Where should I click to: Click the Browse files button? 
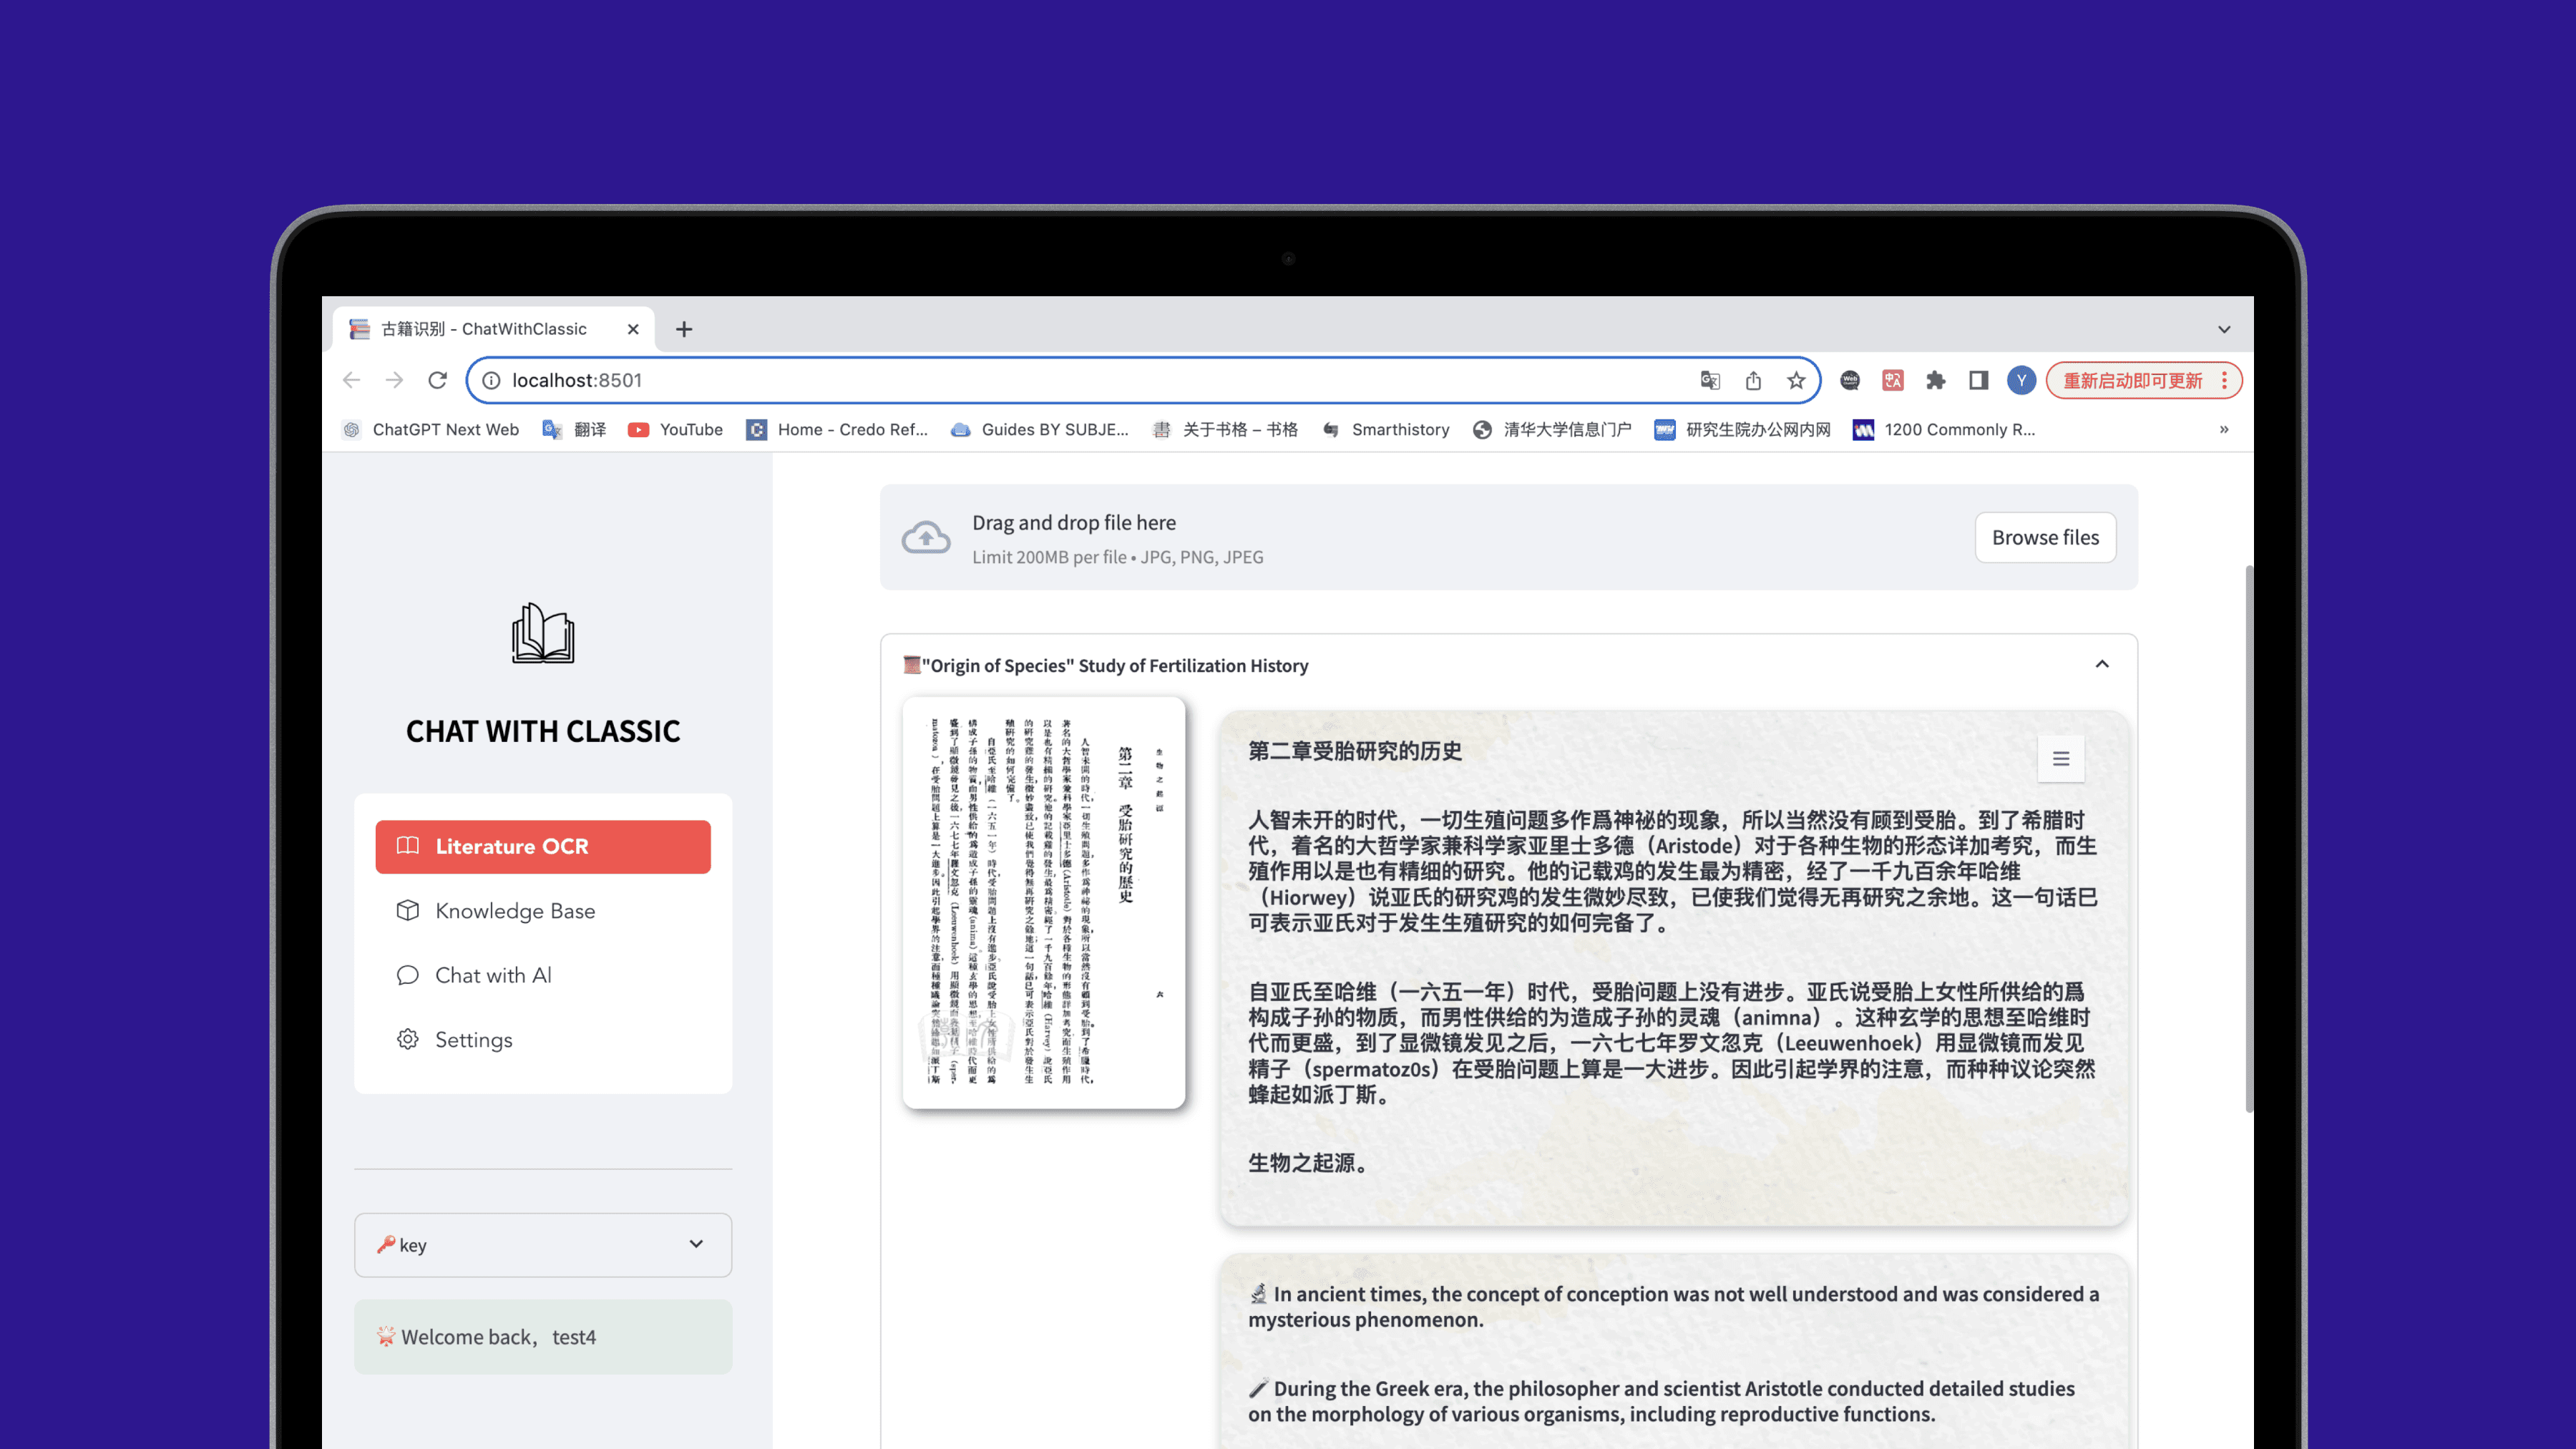coord(2045,538)
